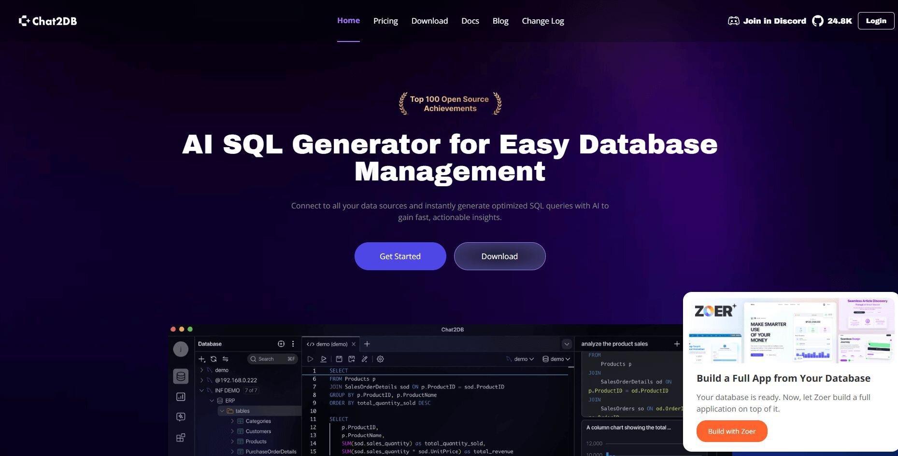Click the Get Started button
The width and height of the screenshot is (898, 456).
(x=400, y=256)
